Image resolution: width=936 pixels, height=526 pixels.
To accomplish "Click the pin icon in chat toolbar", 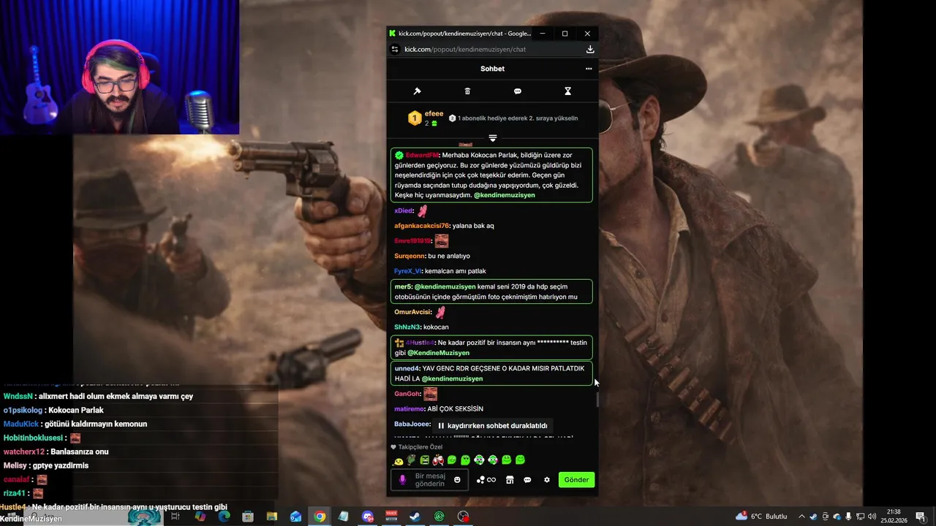I will [x=418, y=91].
